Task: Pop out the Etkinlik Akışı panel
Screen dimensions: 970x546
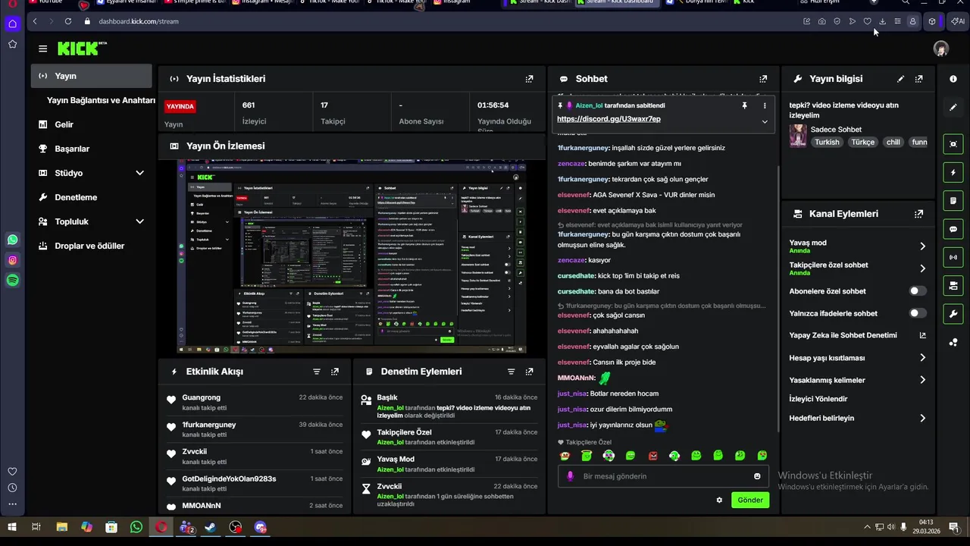Action: coord(335,372)
